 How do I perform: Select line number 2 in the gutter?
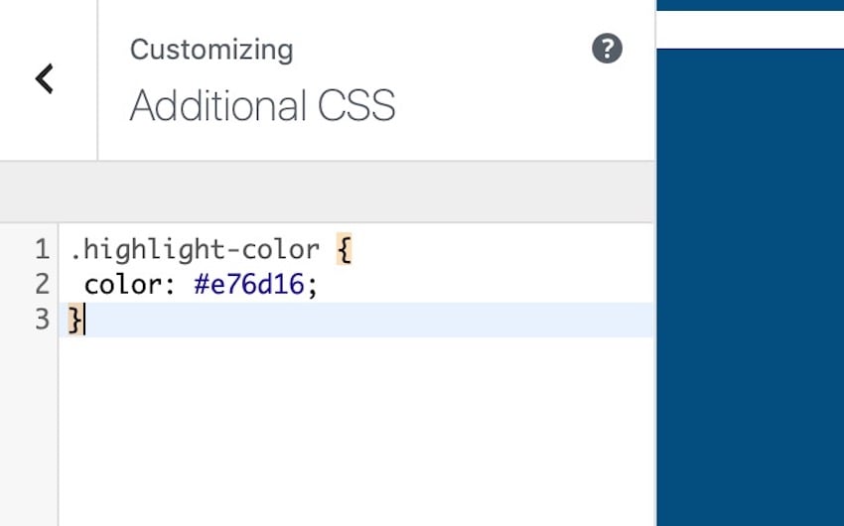click(x=42, y=285)
